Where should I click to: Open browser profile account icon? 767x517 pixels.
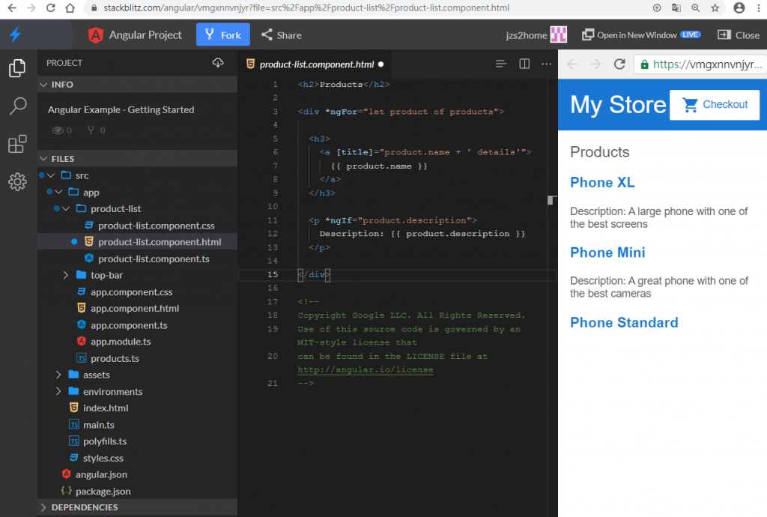[739, 7]
